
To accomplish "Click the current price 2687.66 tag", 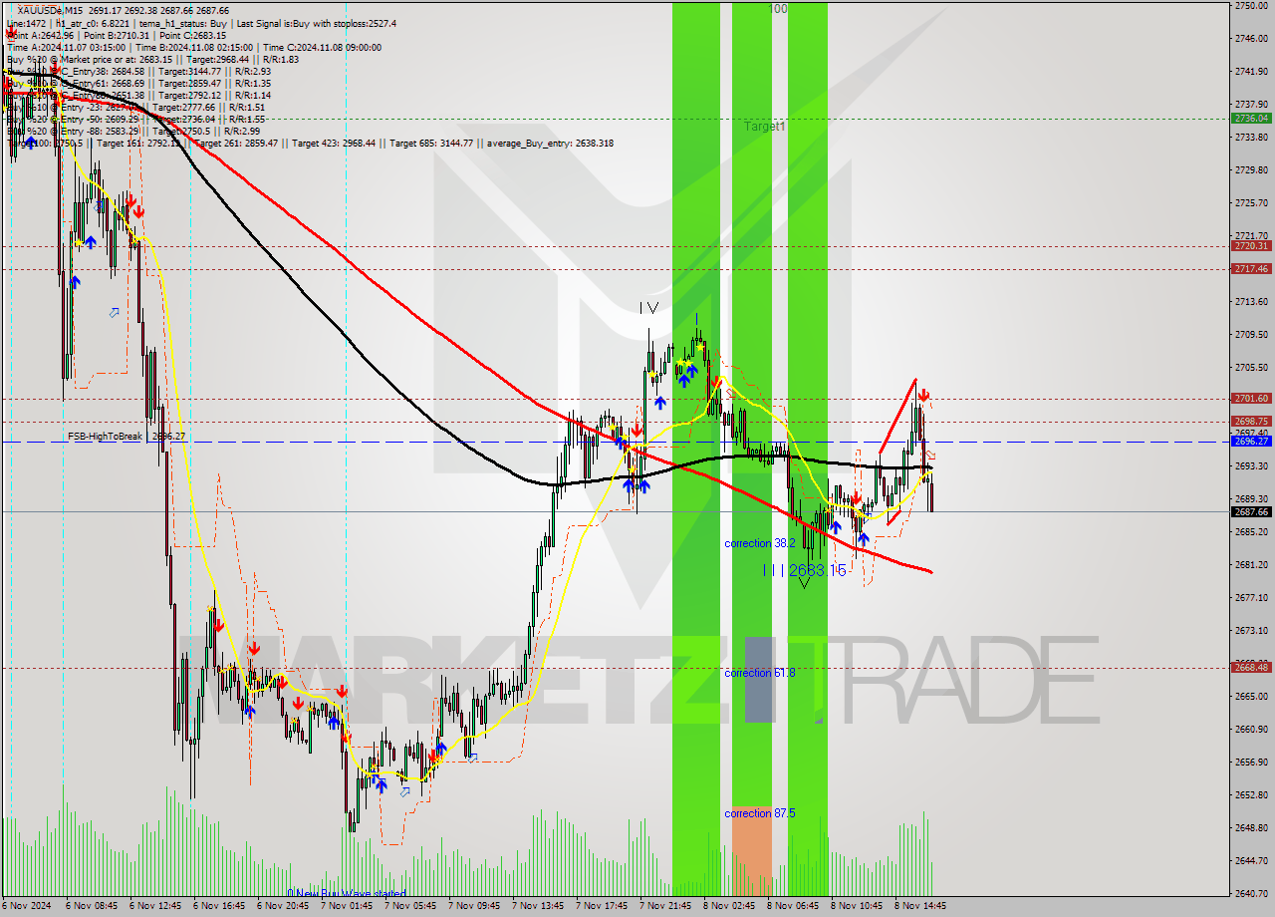I will (1252, 512).
